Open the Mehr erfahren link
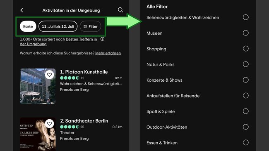Screen dimensions: 269x151 click(x=108, y=53)
